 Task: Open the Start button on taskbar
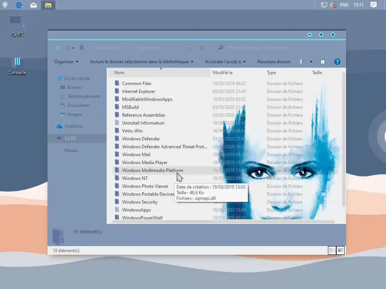(x=5, y=5)
